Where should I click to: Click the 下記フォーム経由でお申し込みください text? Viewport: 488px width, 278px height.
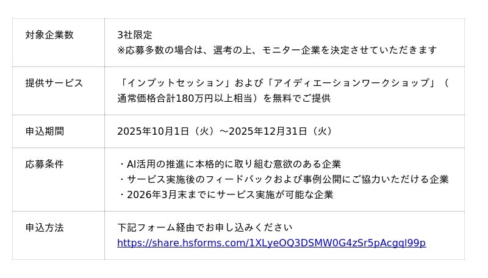tap(205, 228)
